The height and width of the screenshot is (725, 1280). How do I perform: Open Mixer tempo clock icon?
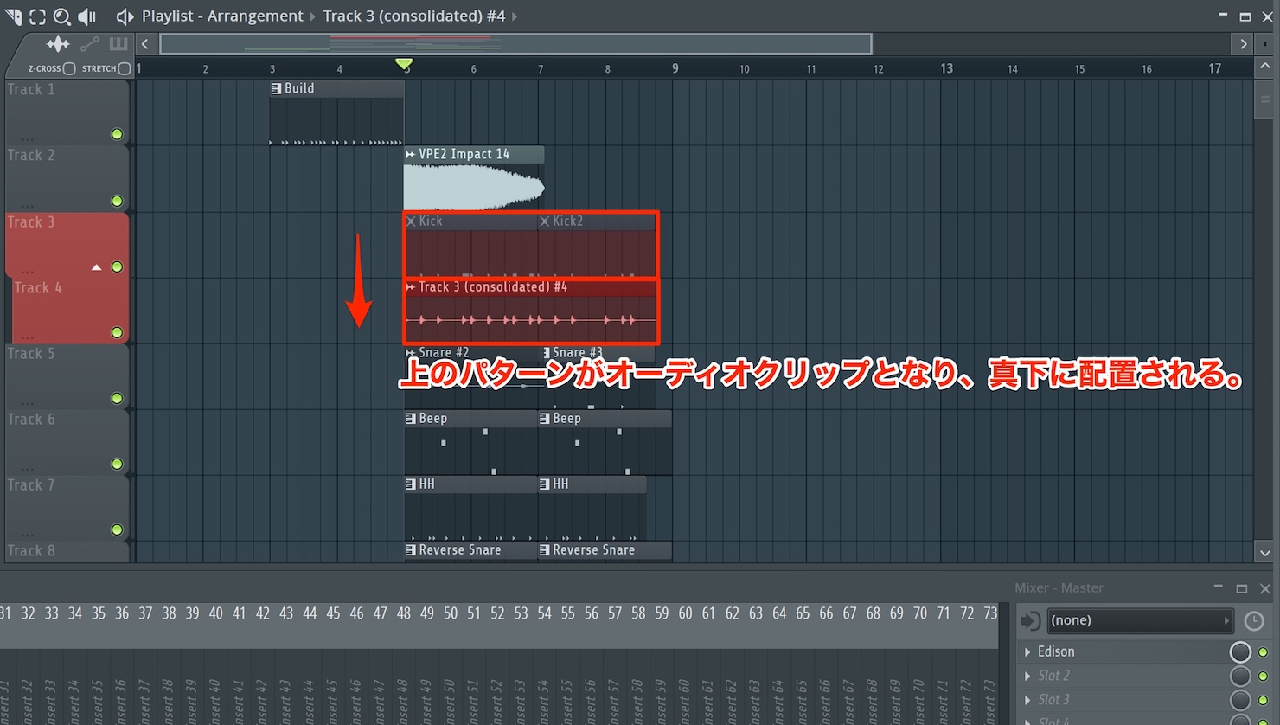tap(1254, 620)
